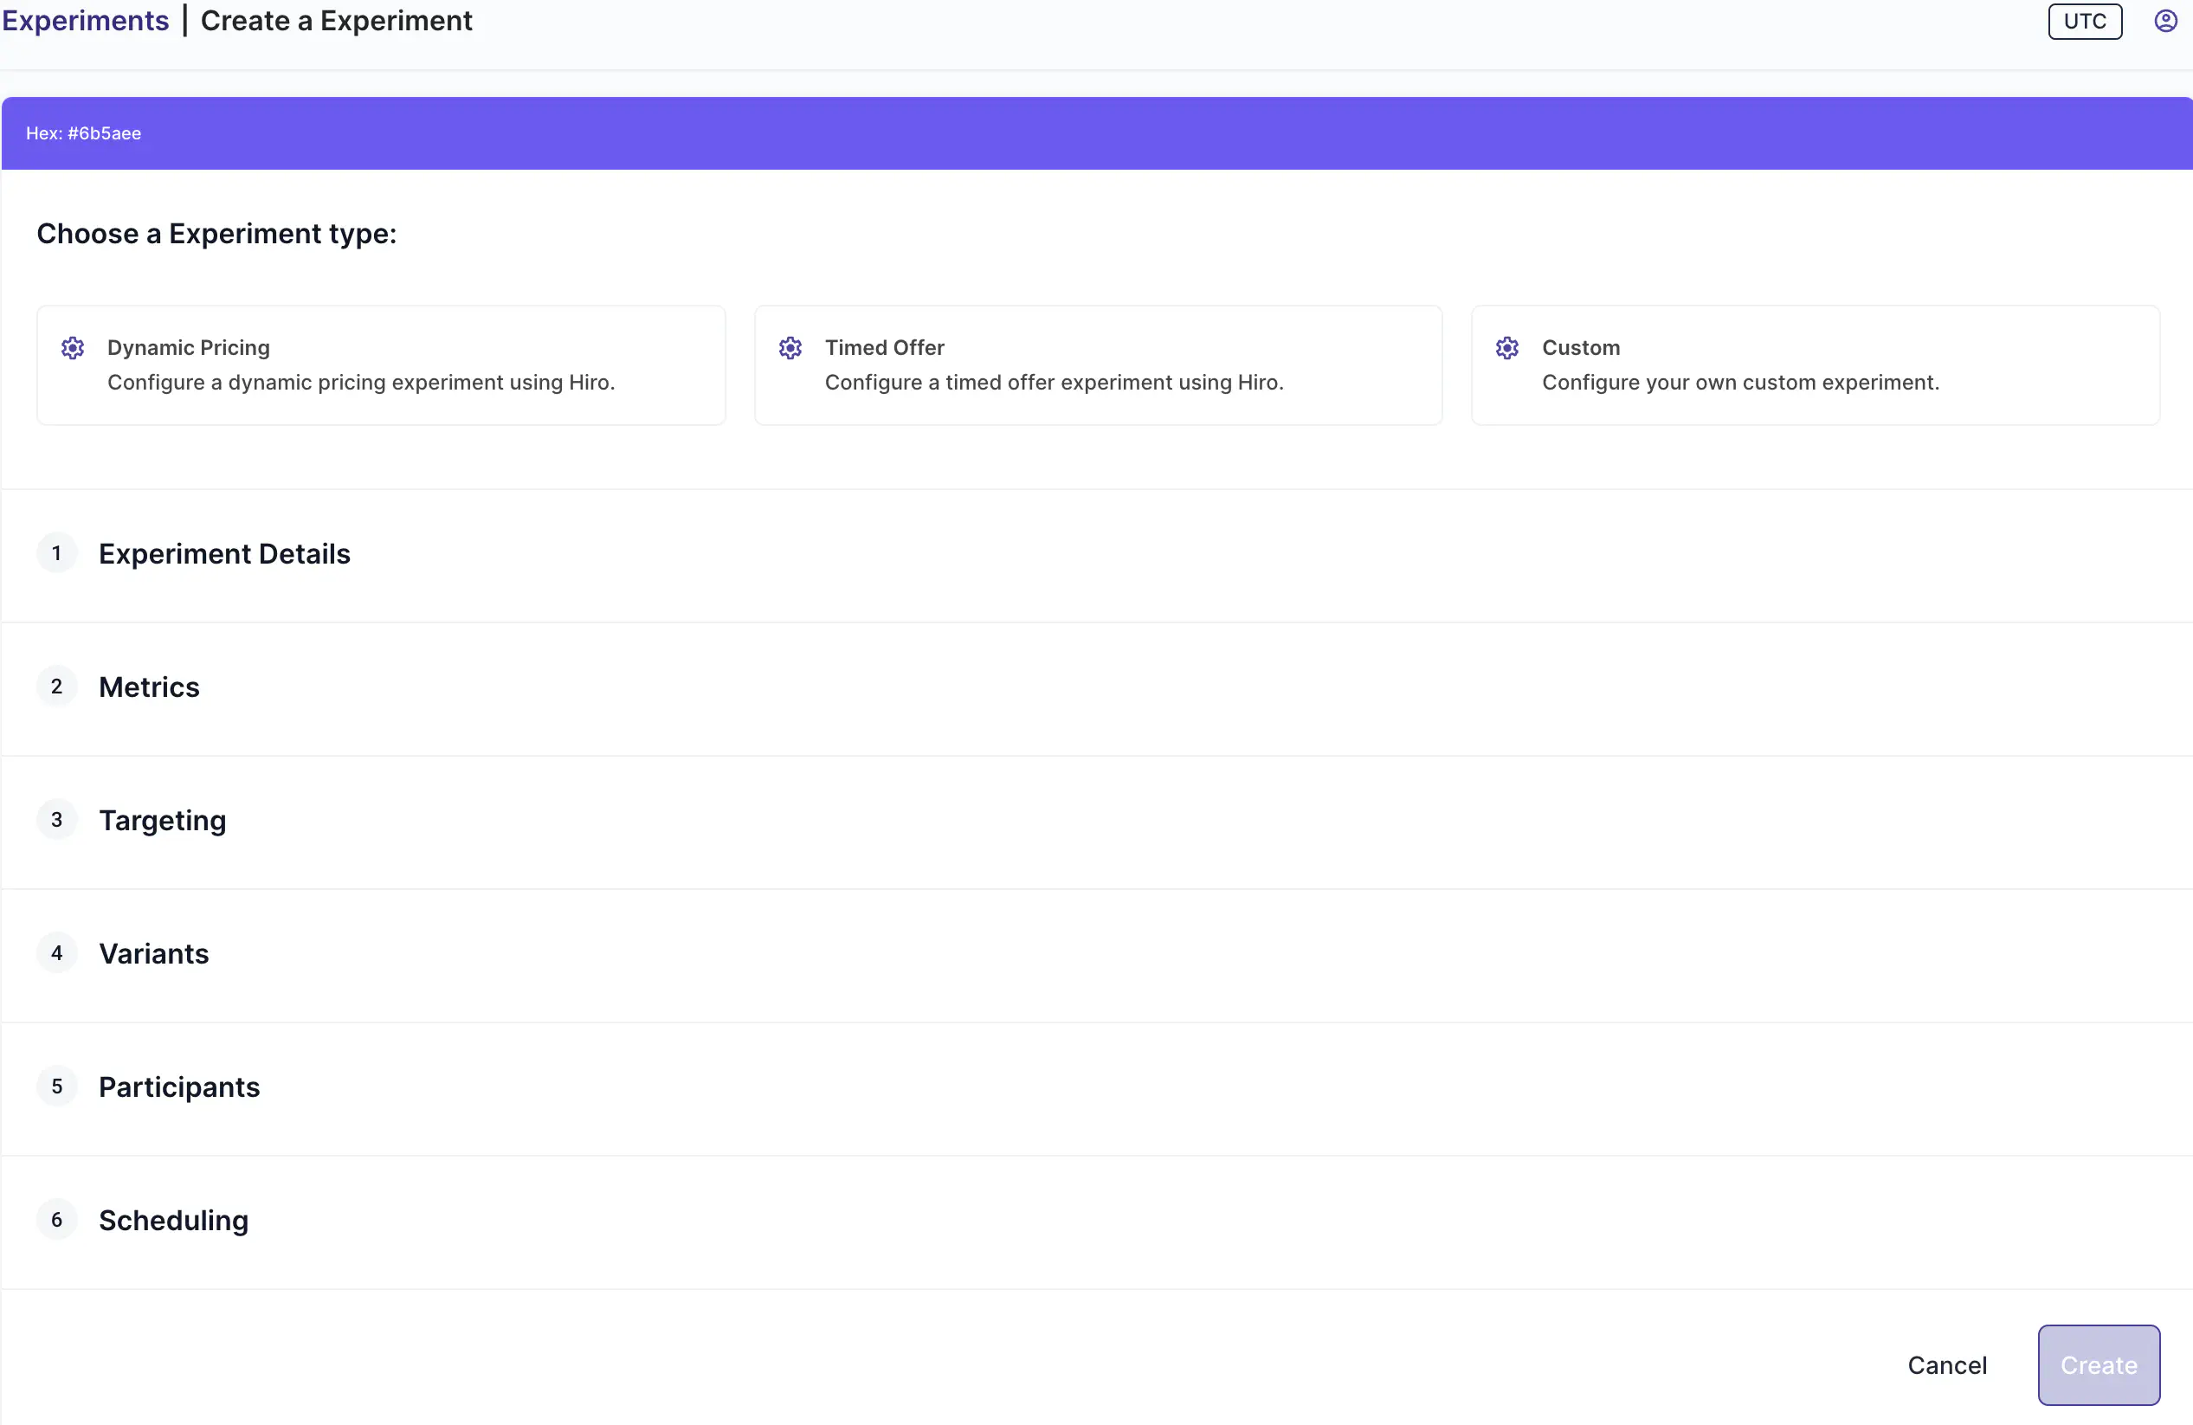2193x1425 pixels.
Task: Open the user profile icon
Action: coord(2164,20)
